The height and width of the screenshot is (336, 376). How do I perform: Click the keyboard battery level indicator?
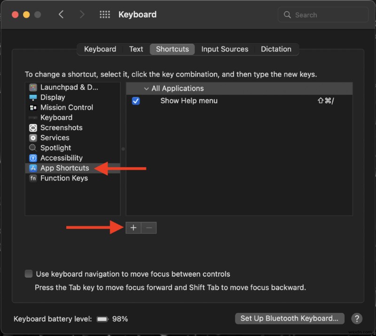click(102, 319)
